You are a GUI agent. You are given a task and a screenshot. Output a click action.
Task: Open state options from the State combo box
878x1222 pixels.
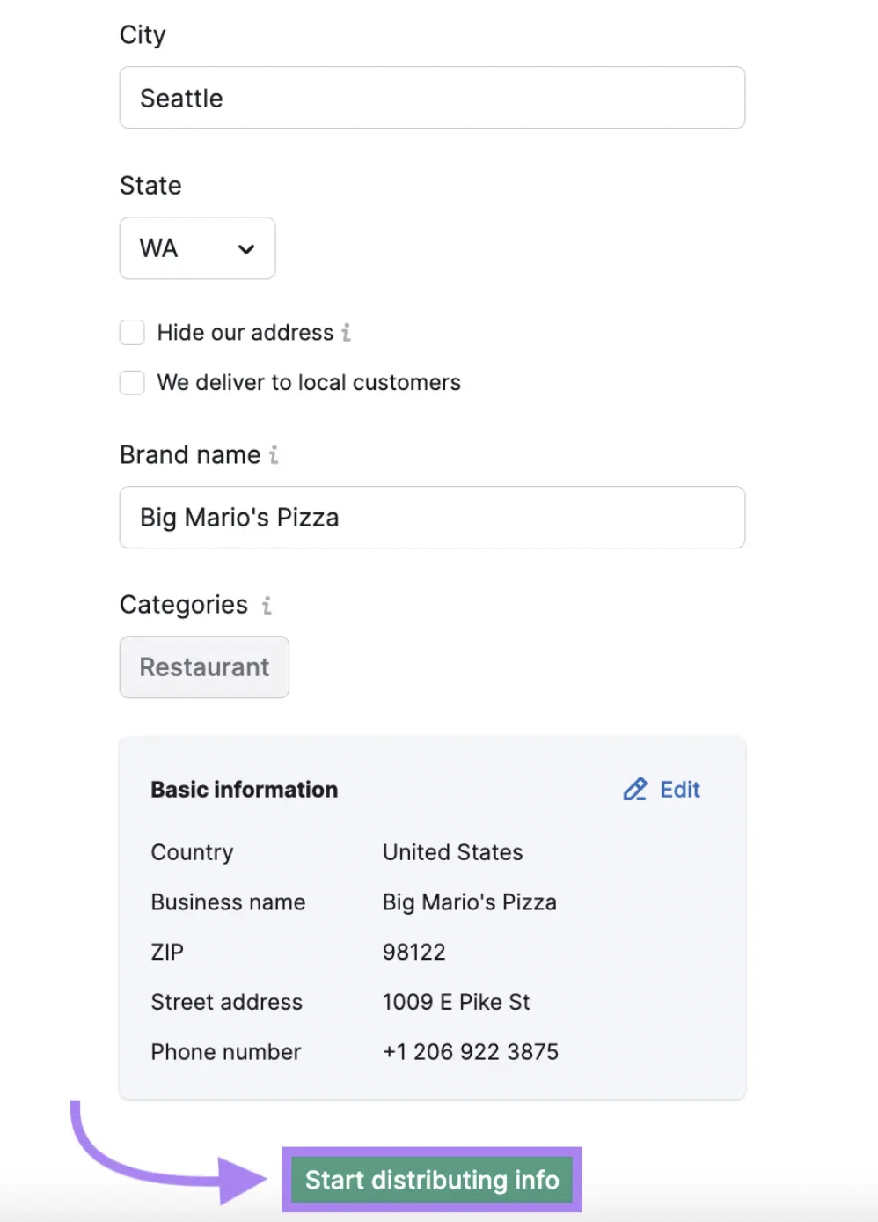197,248
